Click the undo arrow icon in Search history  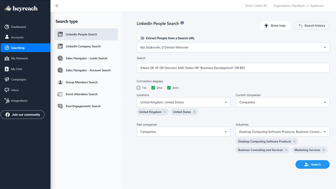[x=301, y=25]
